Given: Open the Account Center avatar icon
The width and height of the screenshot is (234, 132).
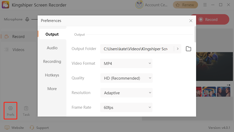Looking at the screenshot, I should click(139, 5).
